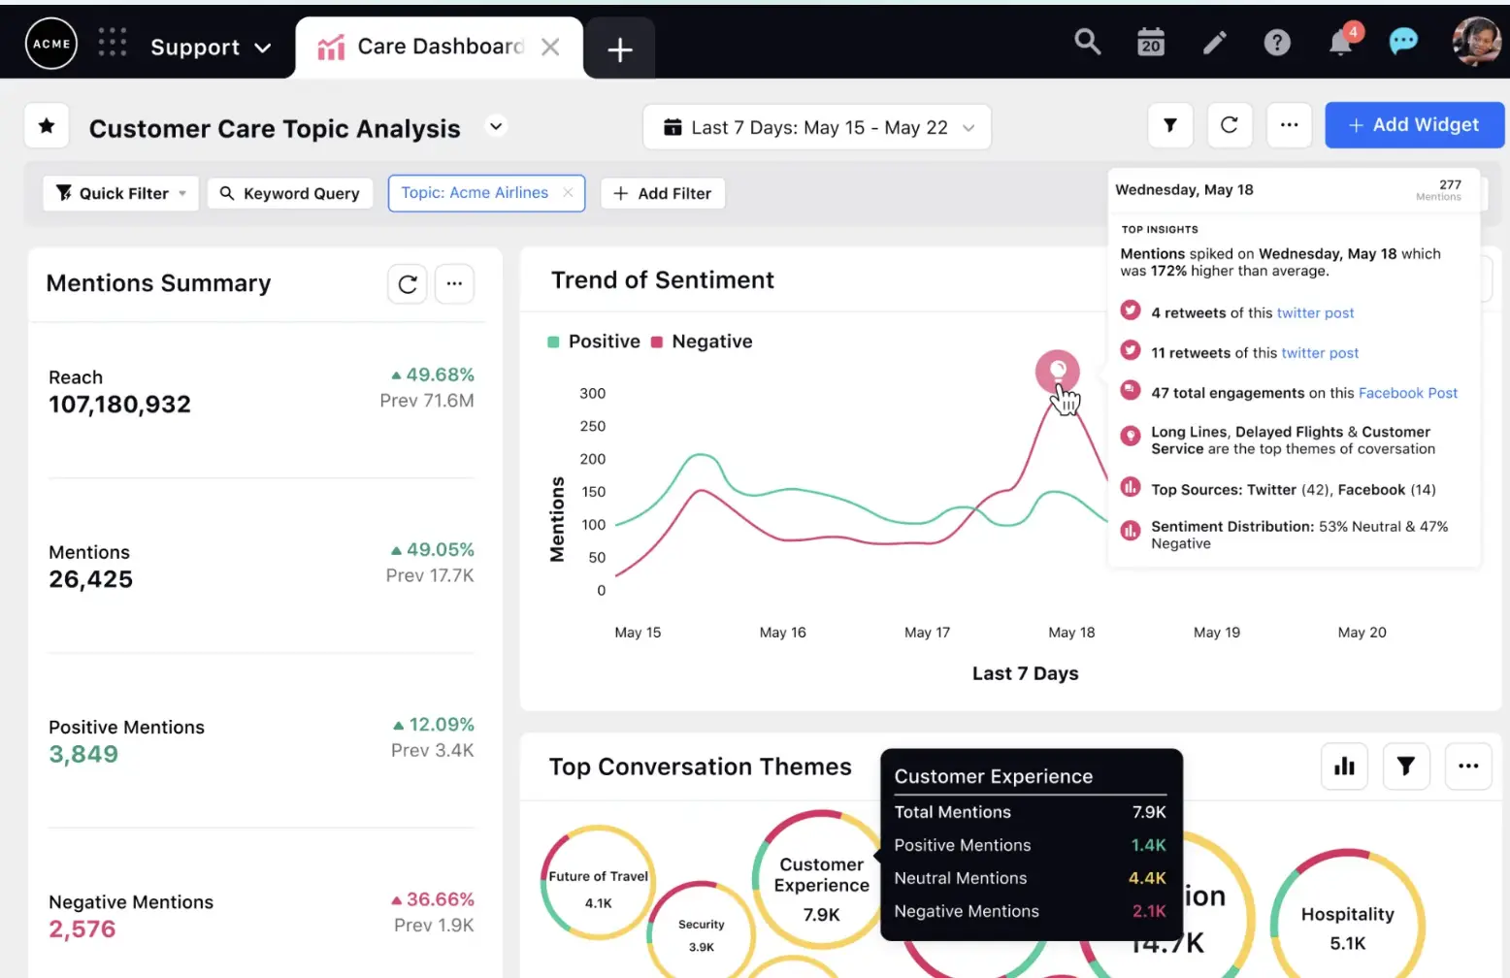
Task: Remove the Topic: Acme Airlines filter chip
Action: 568,193
